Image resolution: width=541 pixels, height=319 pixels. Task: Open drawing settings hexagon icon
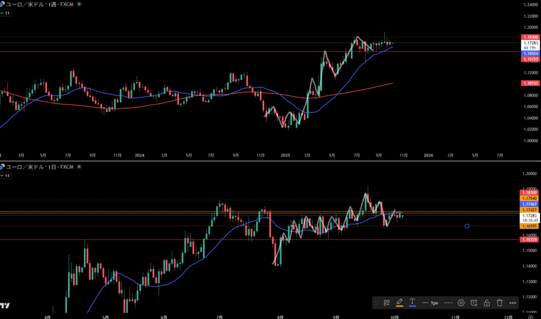pos(461,303)
